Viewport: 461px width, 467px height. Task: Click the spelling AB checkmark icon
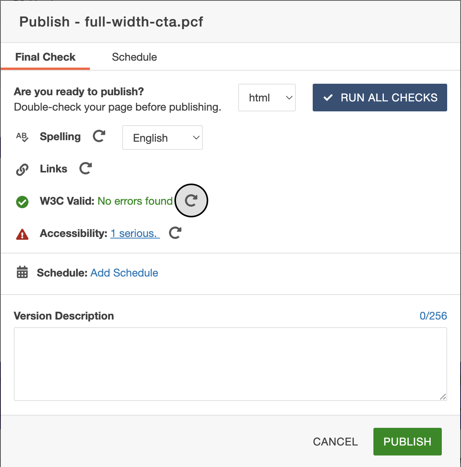[22, 137]
